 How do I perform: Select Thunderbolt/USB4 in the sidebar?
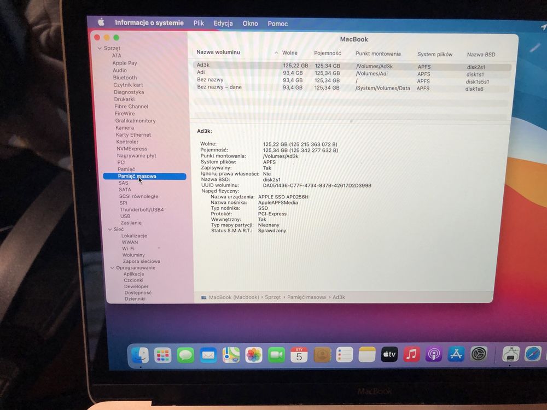click(x=142, y=209)
